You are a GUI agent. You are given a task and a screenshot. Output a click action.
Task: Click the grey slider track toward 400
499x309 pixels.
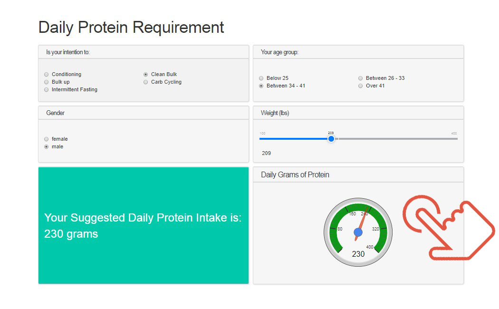coord(398,139)
